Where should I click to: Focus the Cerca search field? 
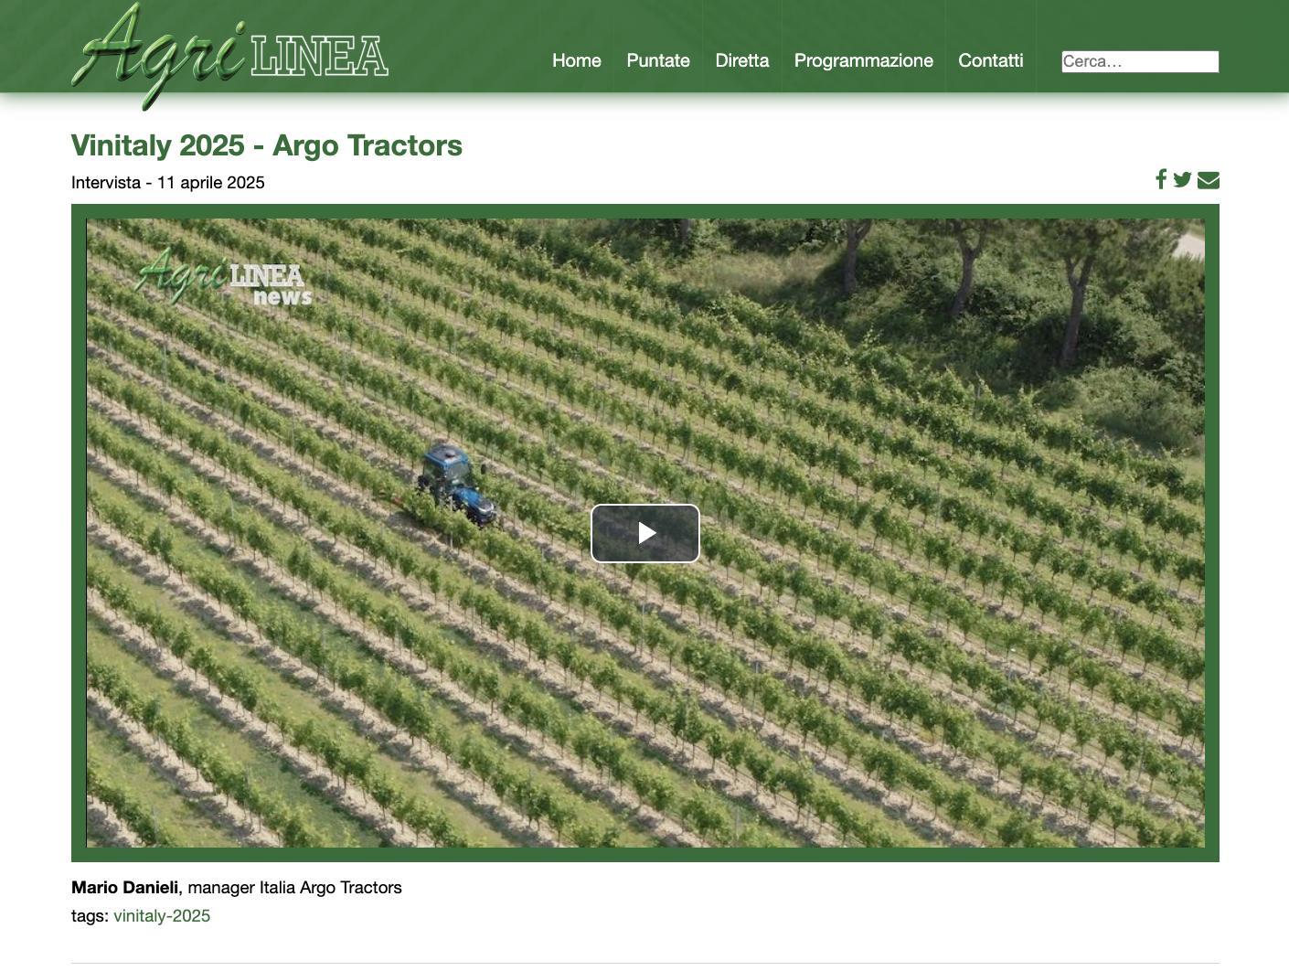1140,61
